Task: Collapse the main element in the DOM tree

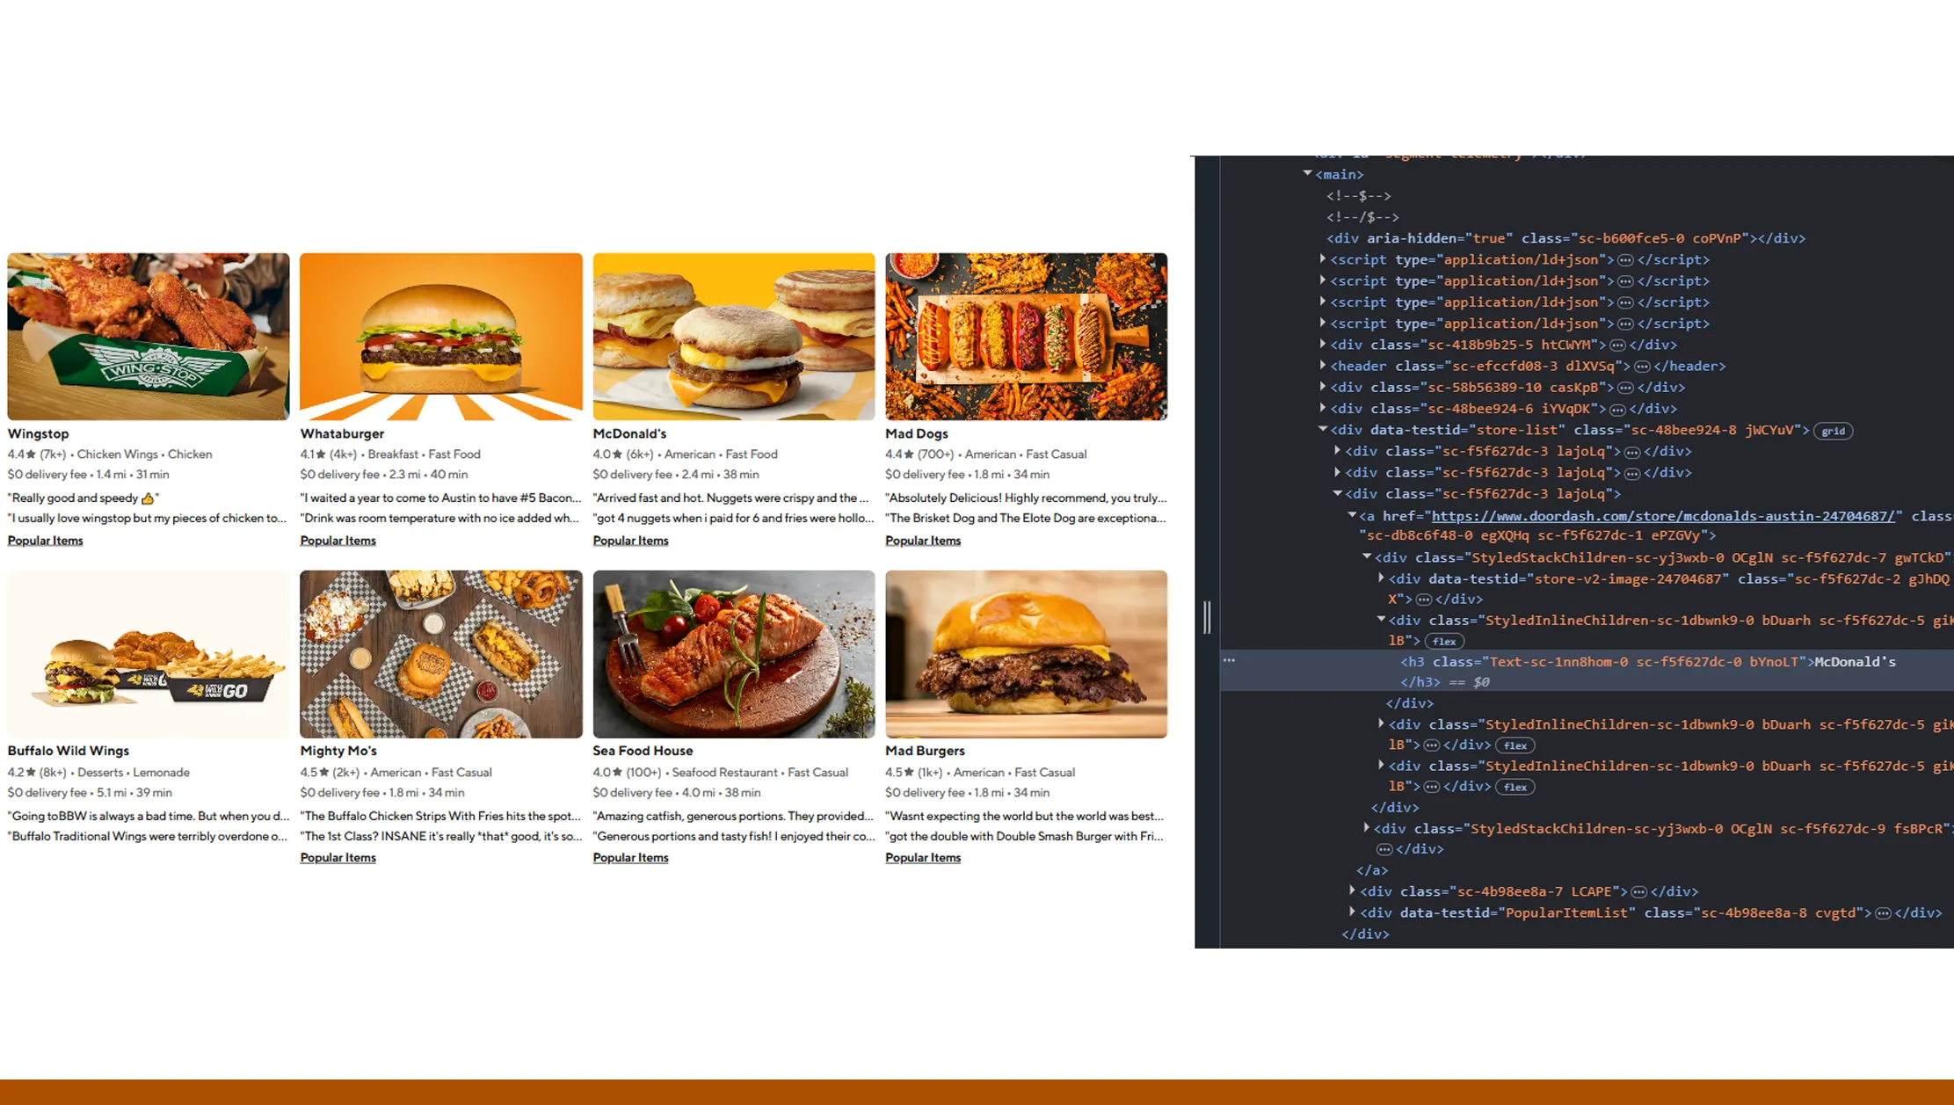Action: 1307,173
